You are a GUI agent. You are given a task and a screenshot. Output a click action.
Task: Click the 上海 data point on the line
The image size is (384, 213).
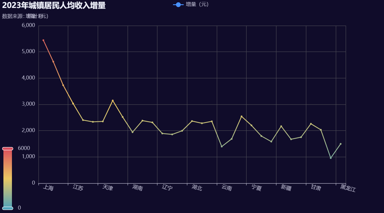(x=43, y=40)
